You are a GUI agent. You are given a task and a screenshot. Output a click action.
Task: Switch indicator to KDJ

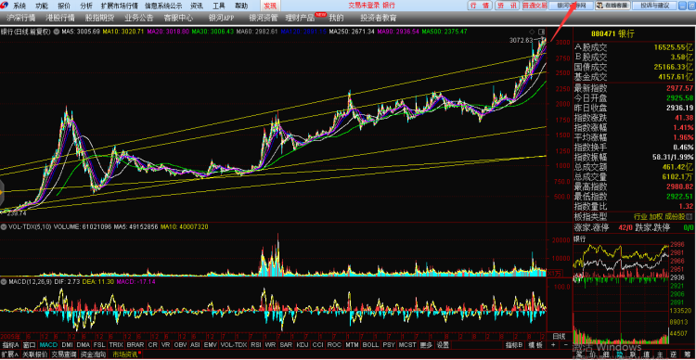tap(303, 345)
